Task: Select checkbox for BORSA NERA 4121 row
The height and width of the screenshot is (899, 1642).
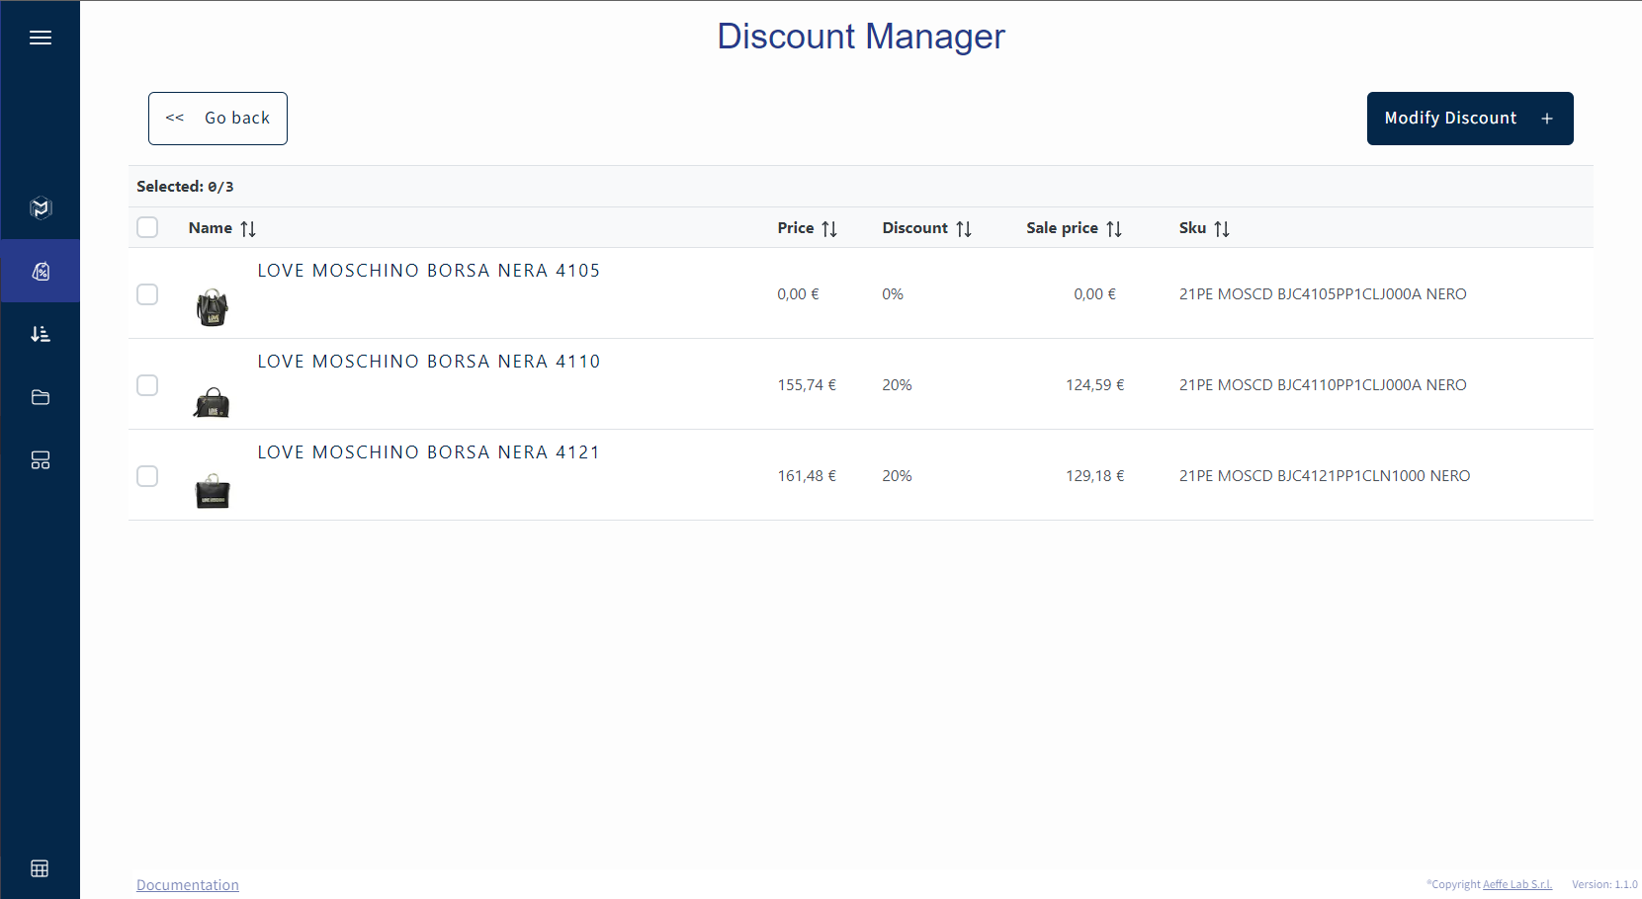Action: click(x=147, y=476)
